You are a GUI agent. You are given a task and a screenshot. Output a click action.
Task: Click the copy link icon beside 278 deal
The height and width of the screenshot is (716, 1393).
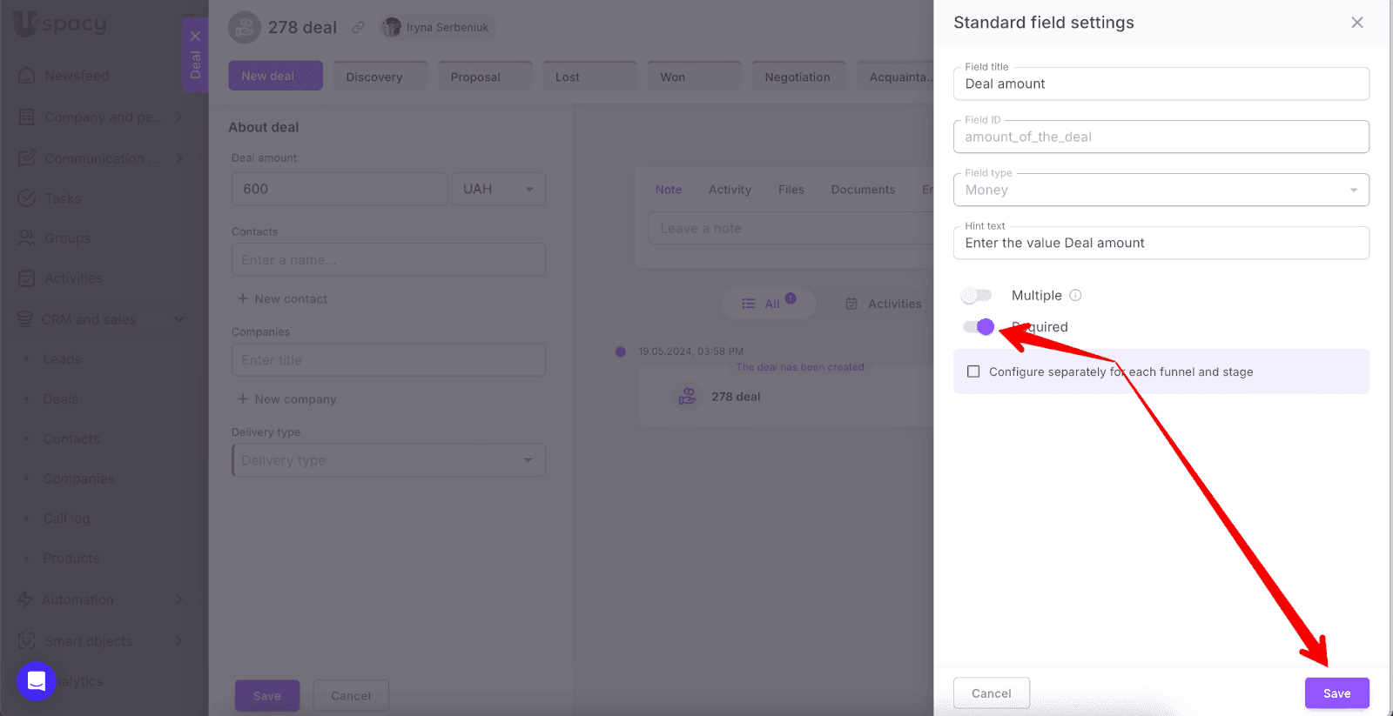(358, 28)
